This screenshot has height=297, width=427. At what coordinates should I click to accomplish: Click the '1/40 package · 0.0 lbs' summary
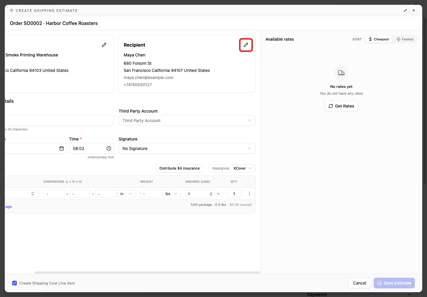[208, 205]
